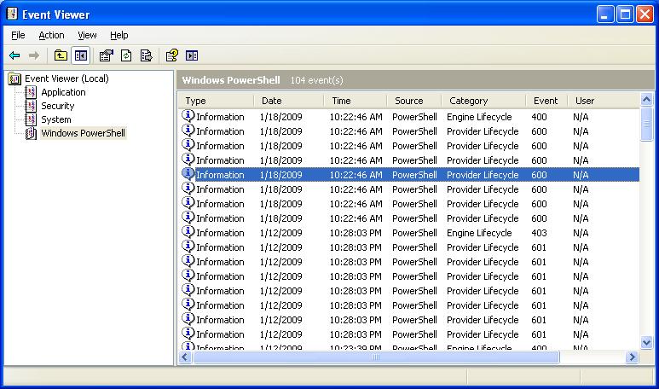
Task: Click the horizontal scrollbar right arrow
Action: [632, 357]
